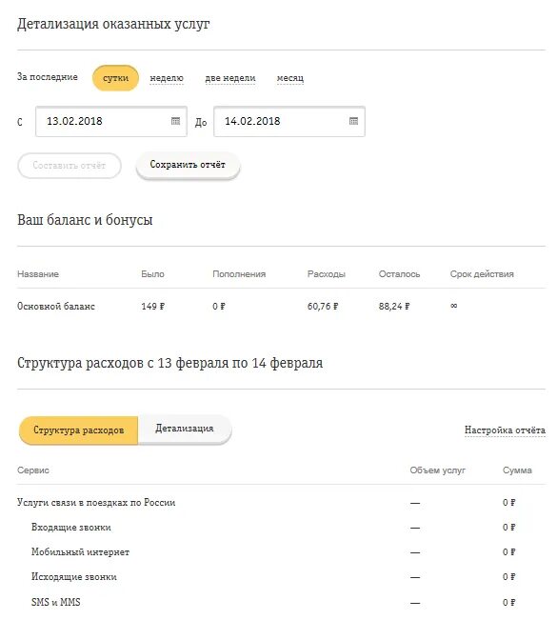Choose the 'две недели' period link
557x620 pixels.
230,78
